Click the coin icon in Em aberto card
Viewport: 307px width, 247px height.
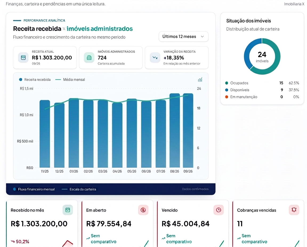(x=143, y=210)
